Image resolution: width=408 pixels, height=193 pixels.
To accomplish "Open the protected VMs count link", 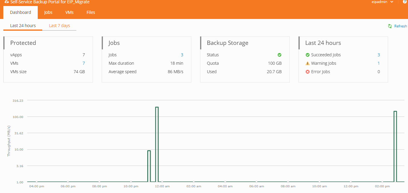I will coord(84,63).
